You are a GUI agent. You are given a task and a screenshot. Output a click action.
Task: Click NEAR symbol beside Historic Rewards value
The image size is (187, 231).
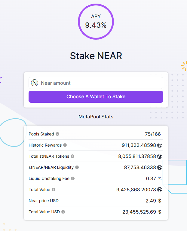[x=160, y=145]
